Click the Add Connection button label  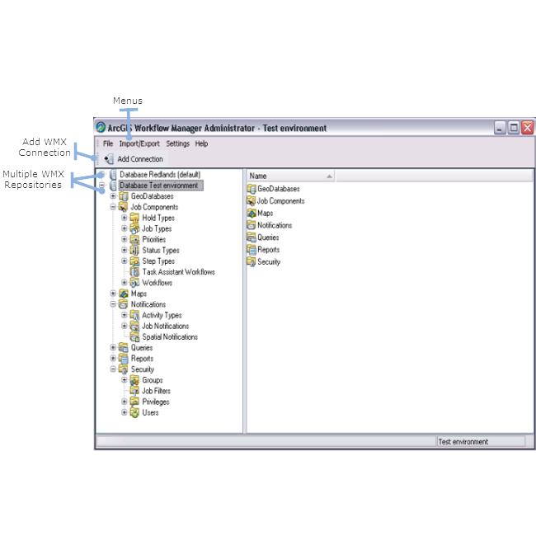point(140,159)
